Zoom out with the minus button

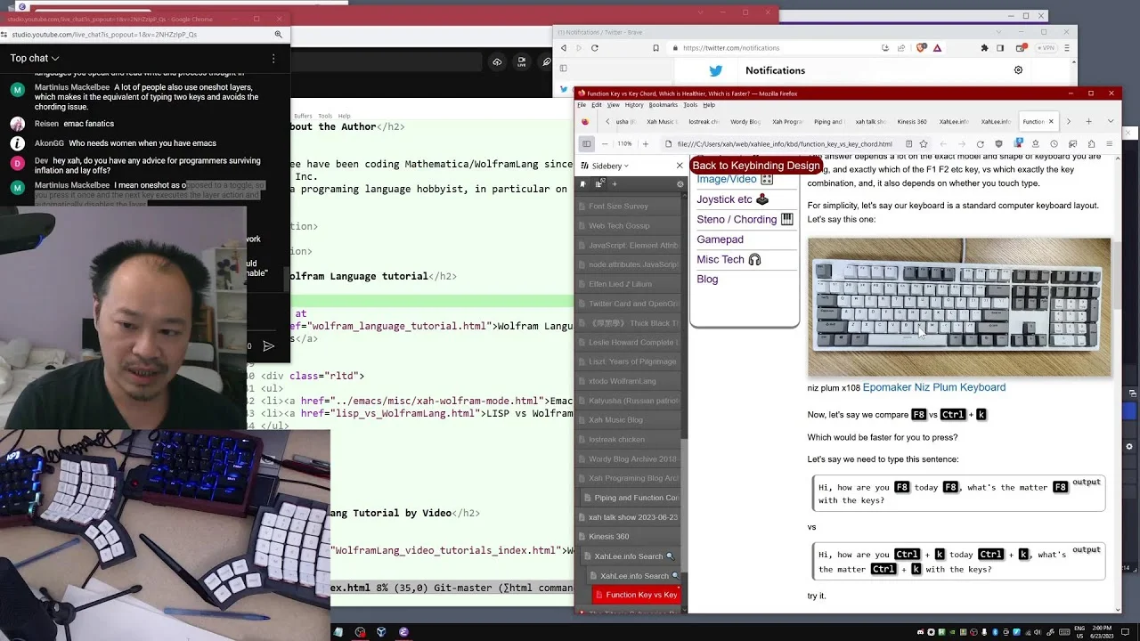[x=605, y=143]
